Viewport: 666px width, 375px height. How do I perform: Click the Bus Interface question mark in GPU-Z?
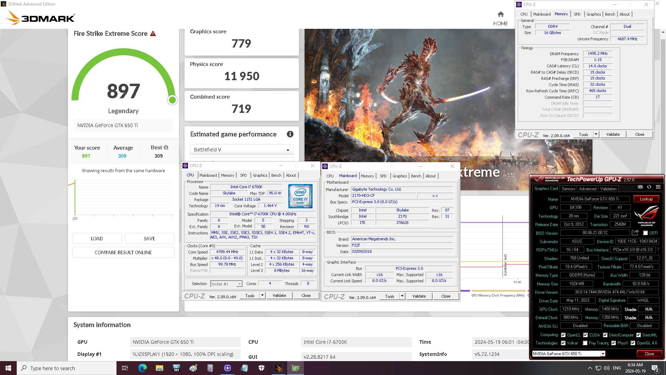pyautogui.click(x=658, y=250)
